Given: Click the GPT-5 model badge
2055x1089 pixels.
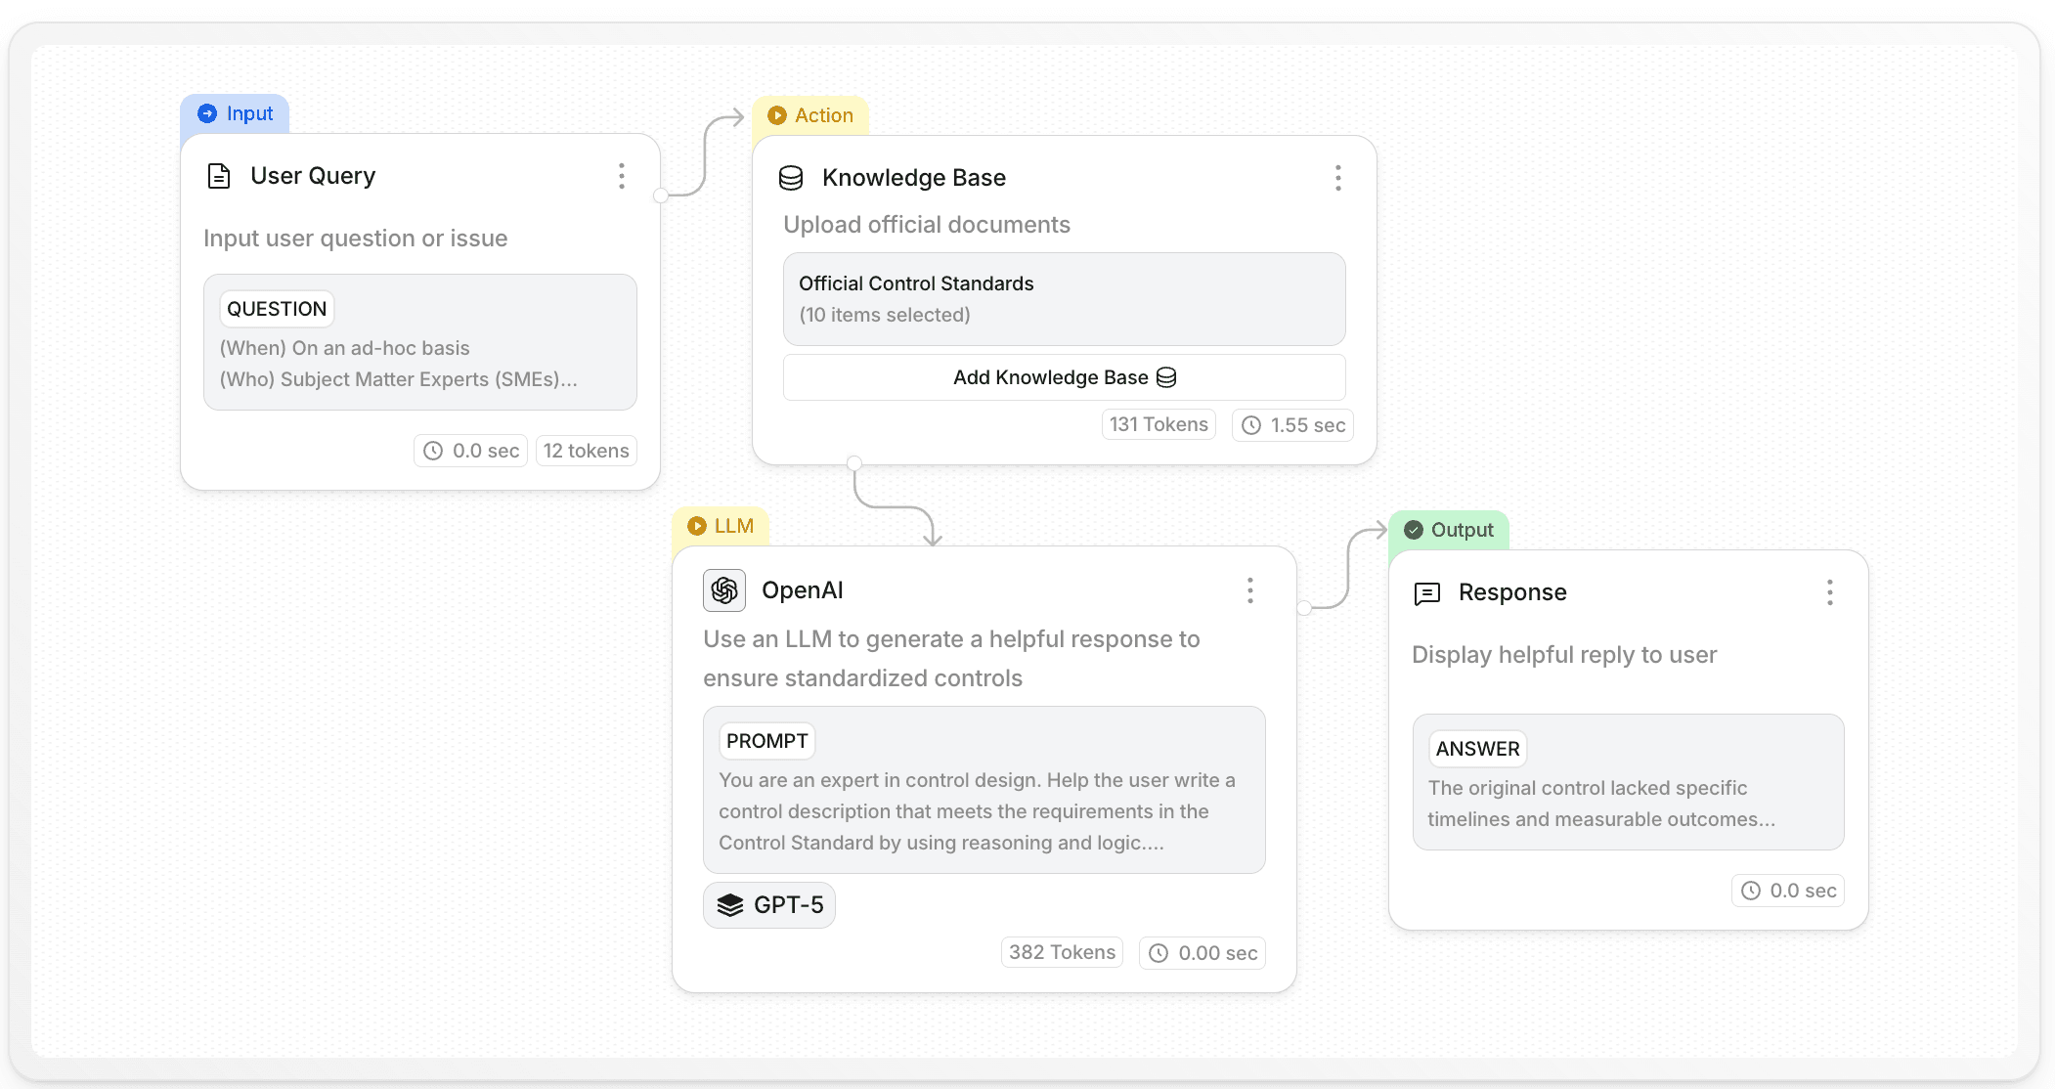Looking at the screenshot, I should 769,904.
